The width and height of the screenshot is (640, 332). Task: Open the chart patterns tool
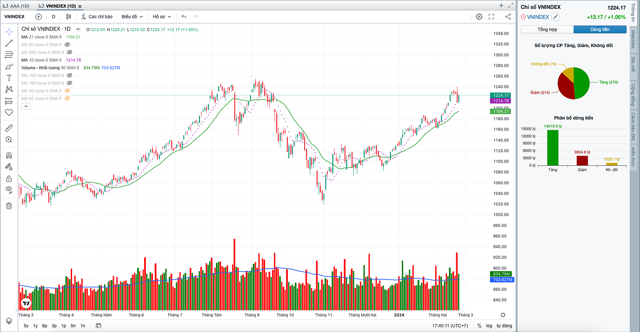(9, 89)
